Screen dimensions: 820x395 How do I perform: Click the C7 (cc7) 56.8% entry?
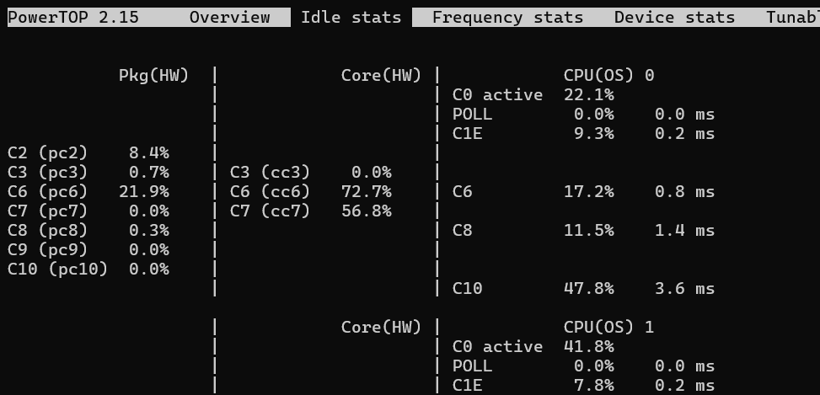311,211
